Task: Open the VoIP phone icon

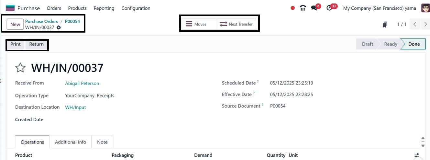Action: tap(303, 8)
